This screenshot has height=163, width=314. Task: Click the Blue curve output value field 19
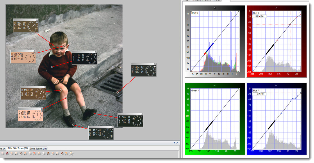[x=263, y=94]
